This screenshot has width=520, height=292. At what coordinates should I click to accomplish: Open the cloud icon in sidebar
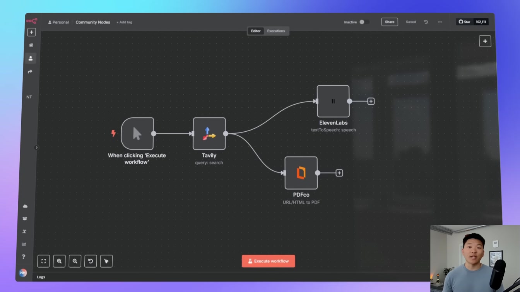pyautogui.click(x=25, y=206)
